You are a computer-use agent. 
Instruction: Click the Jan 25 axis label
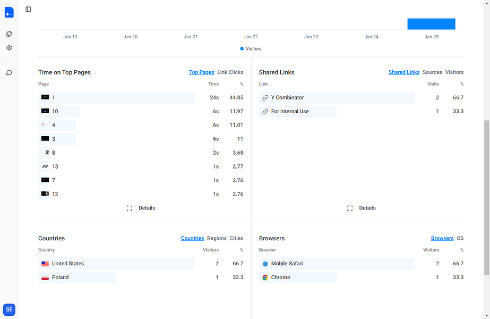click(432, 37)
